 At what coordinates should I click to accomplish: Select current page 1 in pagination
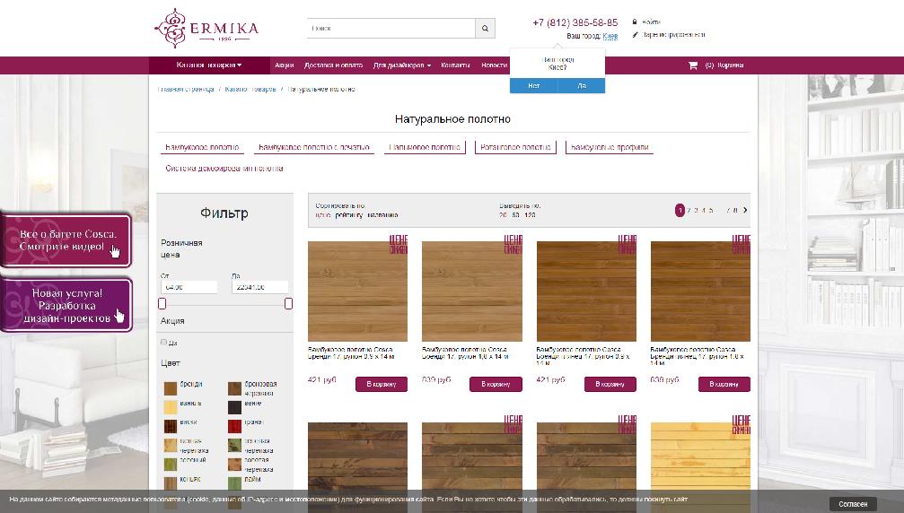tap(680, 210)
